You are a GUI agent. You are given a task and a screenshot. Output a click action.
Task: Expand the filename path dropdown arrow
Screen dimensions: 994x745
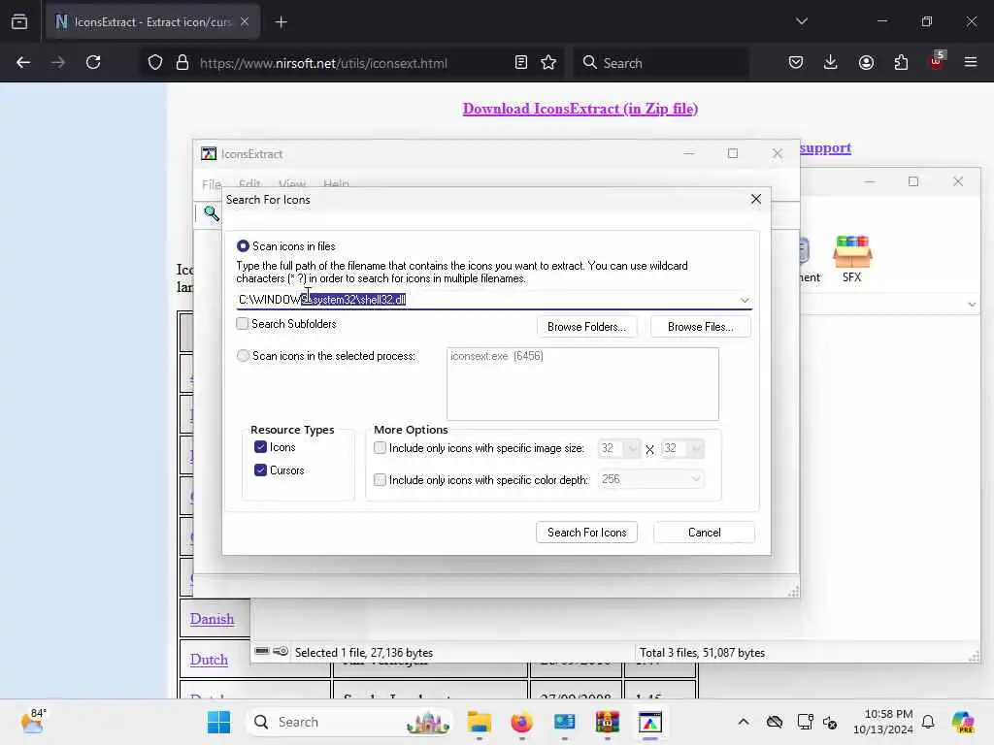(x=745, y=300)
